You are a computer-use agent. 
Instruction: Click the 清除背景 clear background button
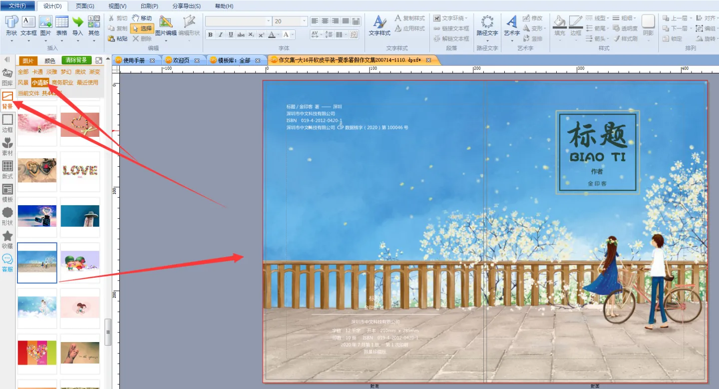[76, 60]
